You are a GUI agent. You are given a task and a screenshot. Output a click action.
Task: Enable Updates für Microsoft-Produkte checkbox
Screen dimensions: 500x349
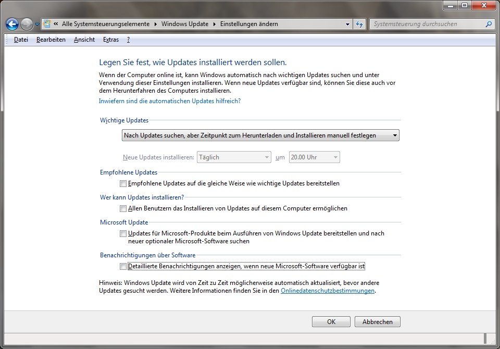[123, 233]
